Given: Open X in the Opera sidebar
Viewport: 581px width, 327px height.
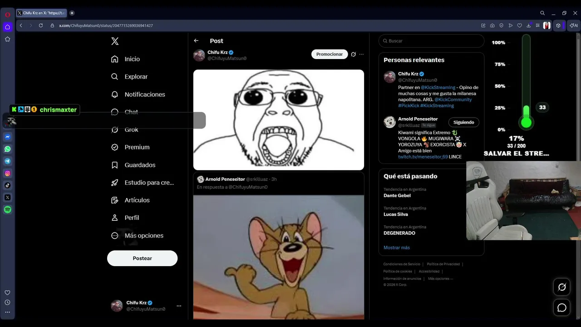Looking at the screenshot, I should click(x=8, y=198).
